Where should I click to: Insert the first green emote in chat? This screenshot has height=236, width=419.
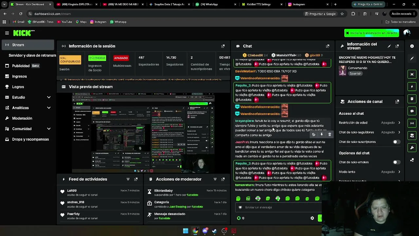pos(238,199)
